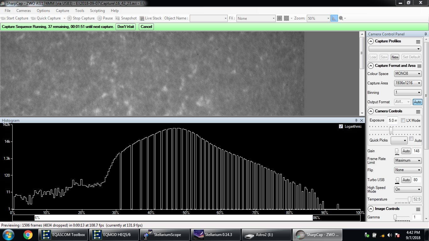This screenshot has width=429, height=241.
Task: Click the zoom magnifier icon in toolbar
Action: pyautogui.click(x=341, y=18)
